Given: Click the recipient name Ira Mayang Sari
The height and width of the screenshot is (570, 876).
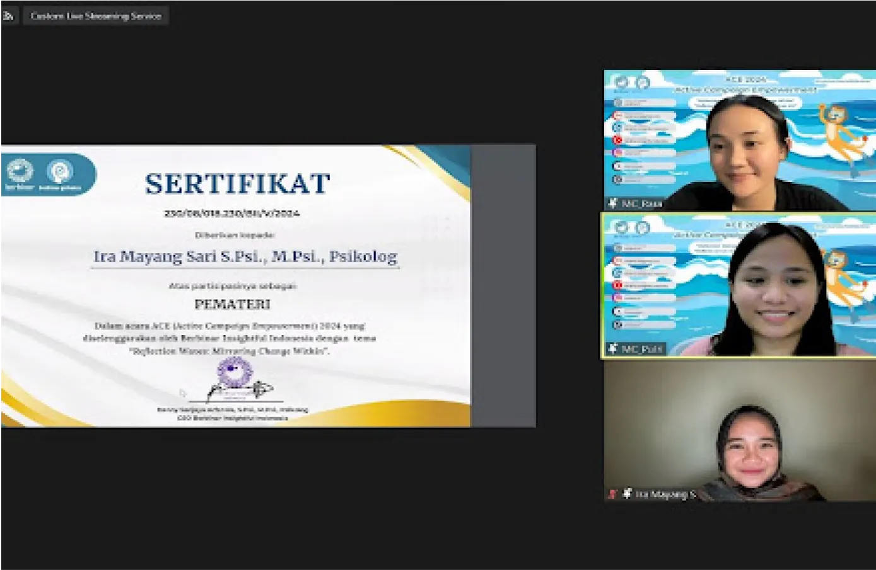Looking at the screenshot, I should [x=245, y=256].
